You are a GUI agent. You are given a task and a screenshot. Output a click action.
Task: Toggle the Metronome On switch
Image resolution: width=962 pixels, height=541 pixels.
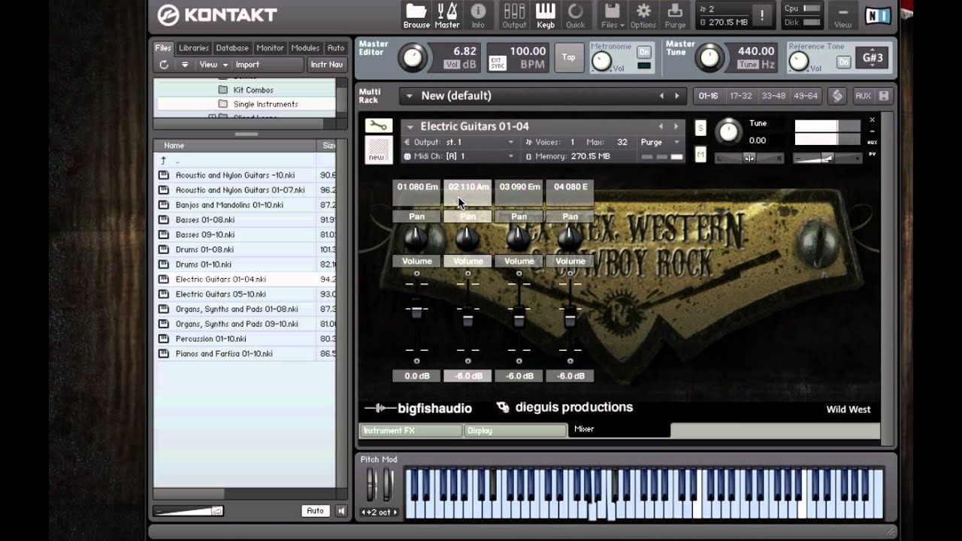pos(644,52)
